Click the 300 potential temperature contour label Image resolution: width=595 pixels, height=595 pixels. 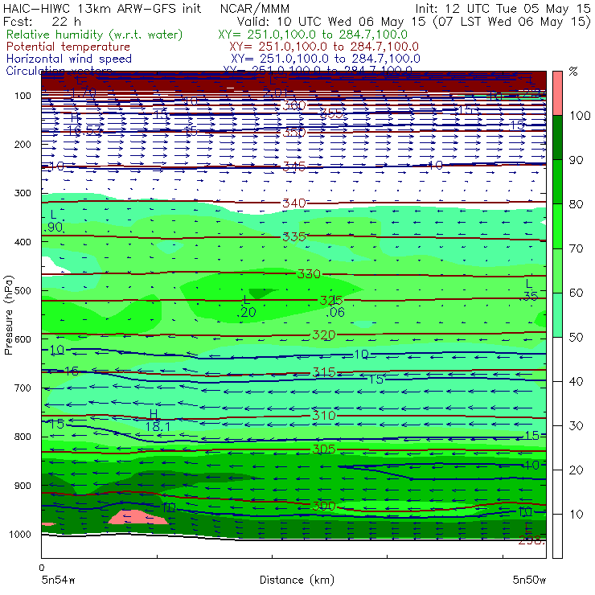324,506
